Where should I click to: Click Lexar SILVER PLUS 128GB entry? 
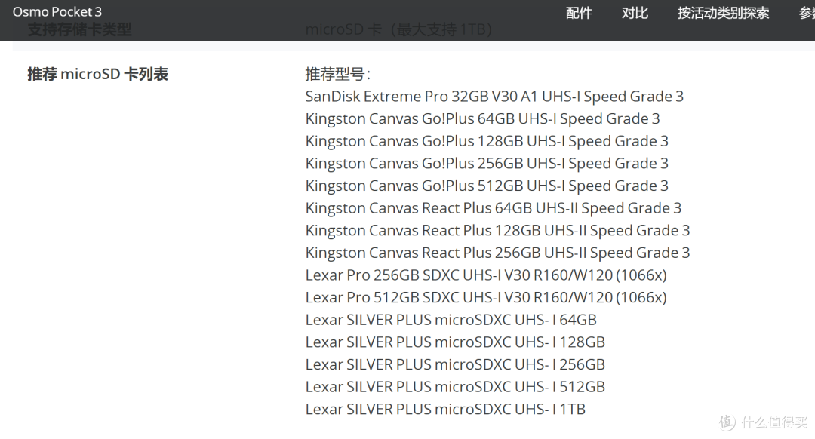click(x=455, y=342)
